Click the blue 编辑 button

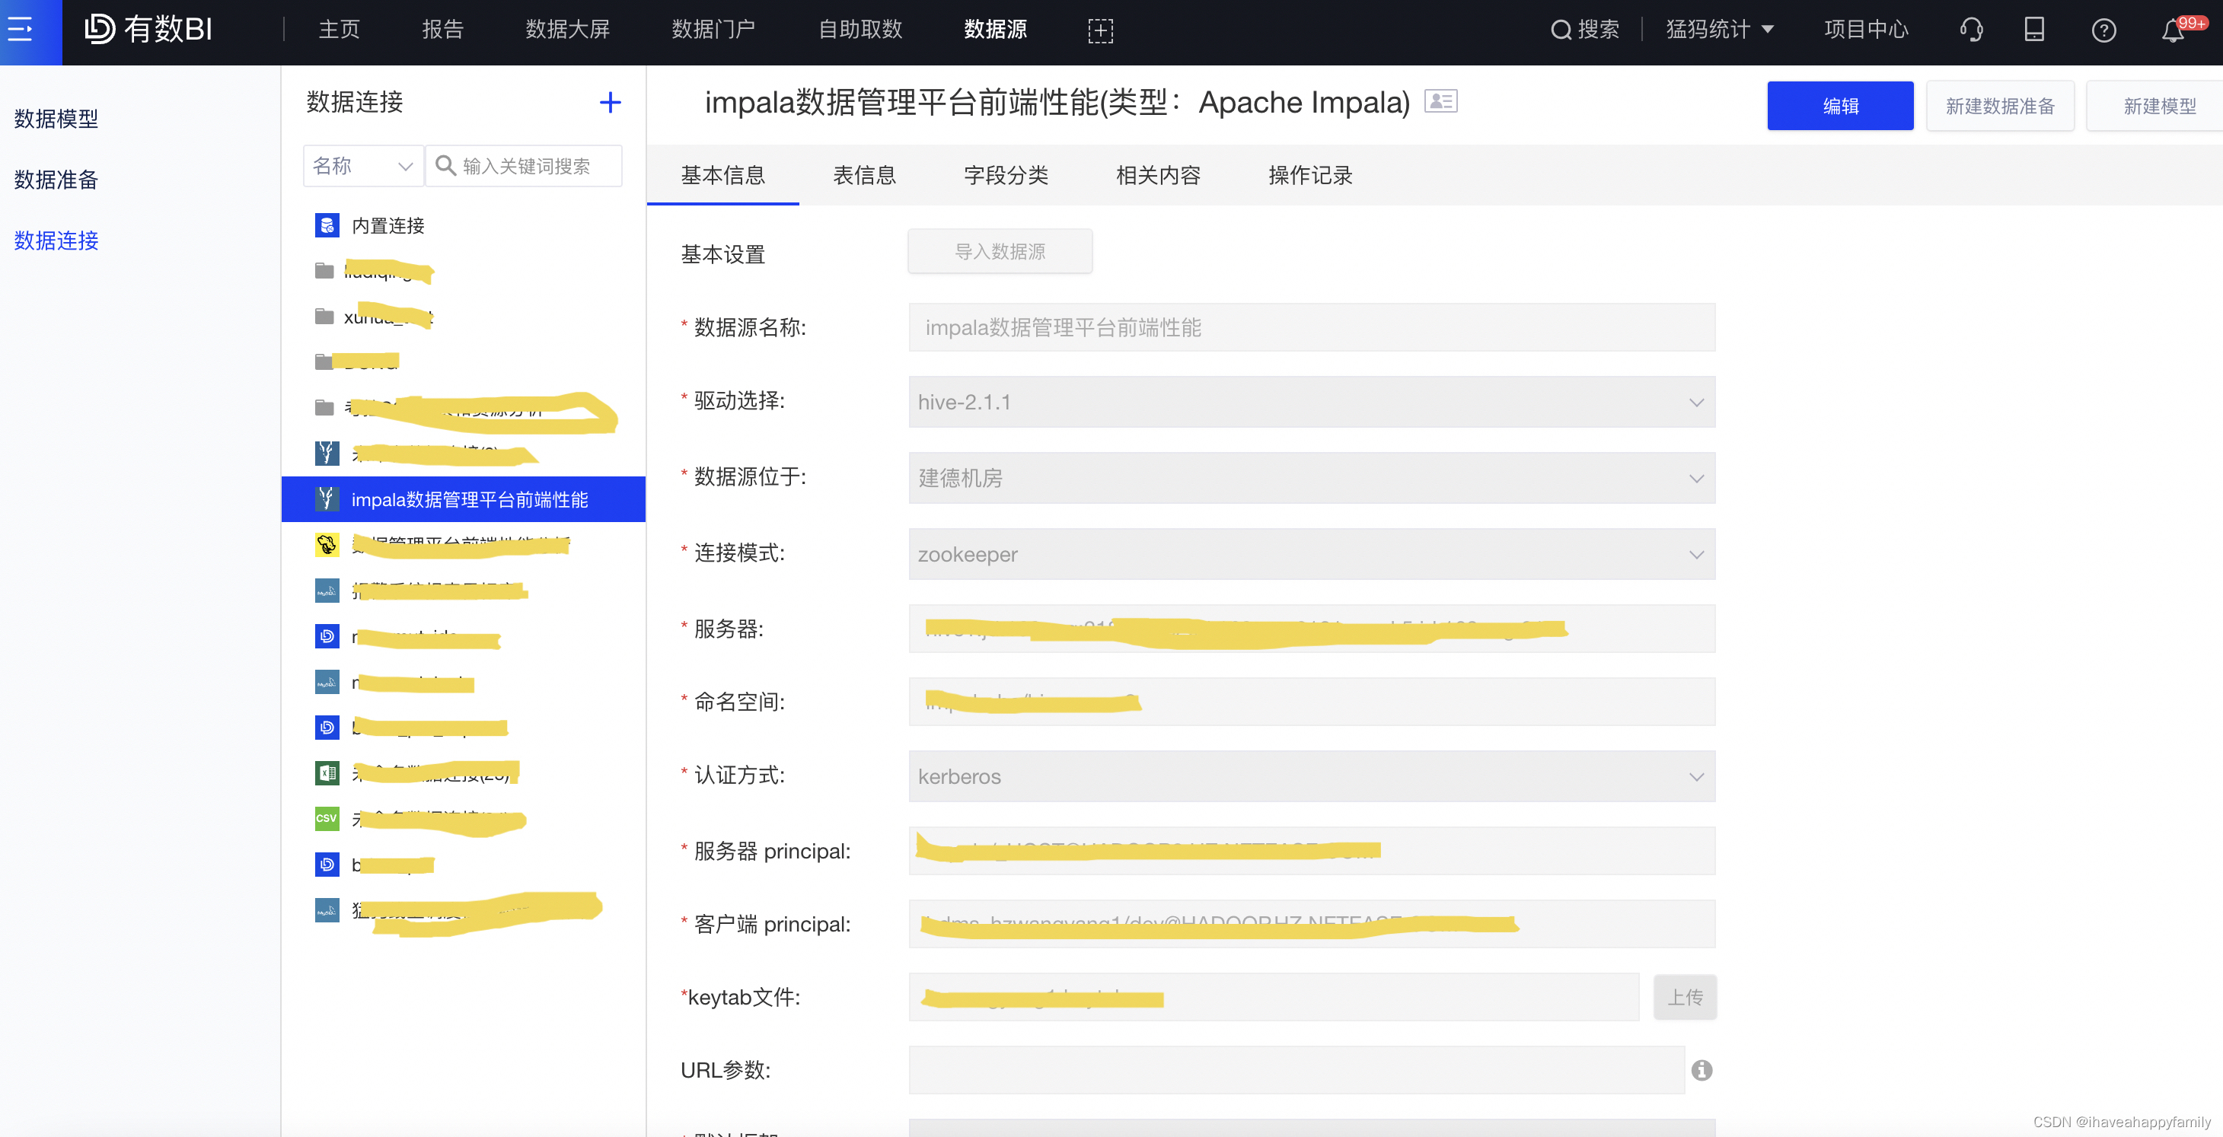point(1839,106)
